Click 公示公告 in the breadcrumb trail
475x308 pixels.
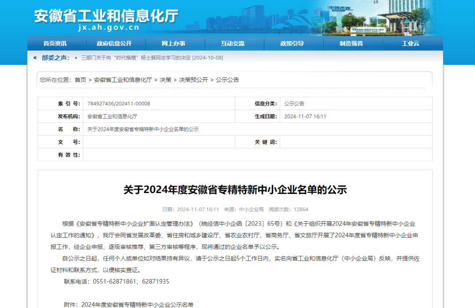[x=227, y=80]
